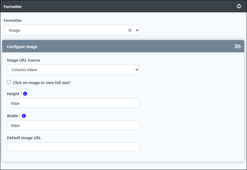
Task: Click the Configure Image header bar
Action: pos(123,46)
